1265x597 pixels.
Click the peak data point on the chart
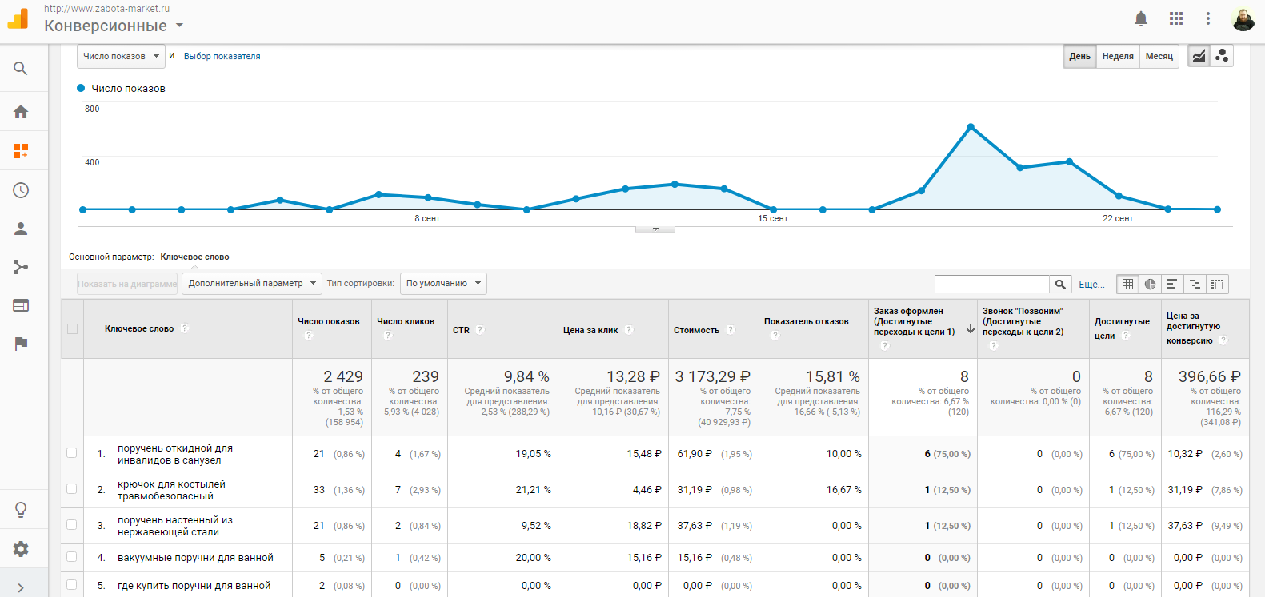(x=971, y=127)
